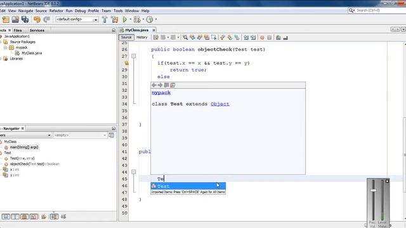This screenshot has height=228, width=406.
Task: Collapse the code fold at line 27
Action: click(134, 56)
